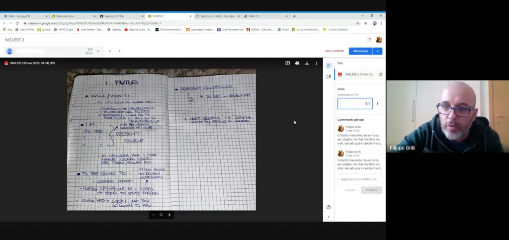Collapse the right side panel
This screenshot has height=240, width=509.
point(329,217)
